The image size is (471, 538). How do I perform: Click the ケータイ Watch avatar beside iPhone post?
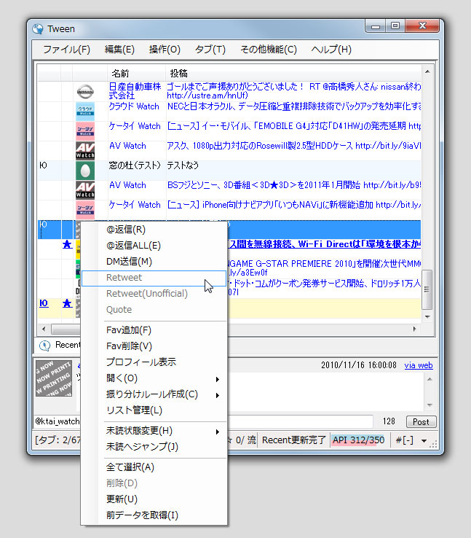pyautogui.click(x=85, y=210)
